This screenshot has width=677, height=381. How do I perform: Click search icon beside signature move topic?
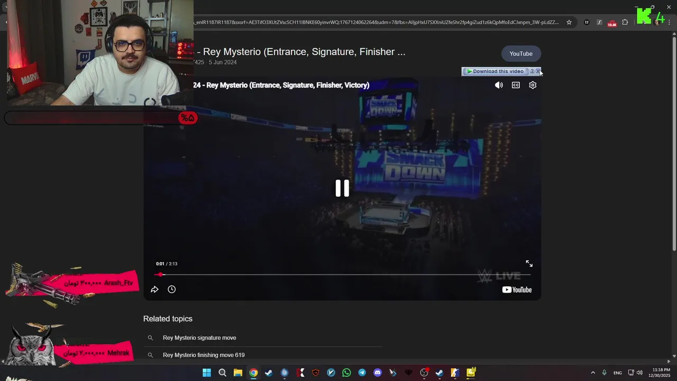(x=150, y=338)
